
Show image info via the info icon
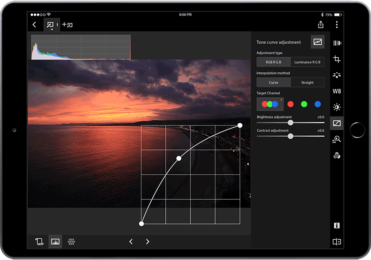point(337,225)
